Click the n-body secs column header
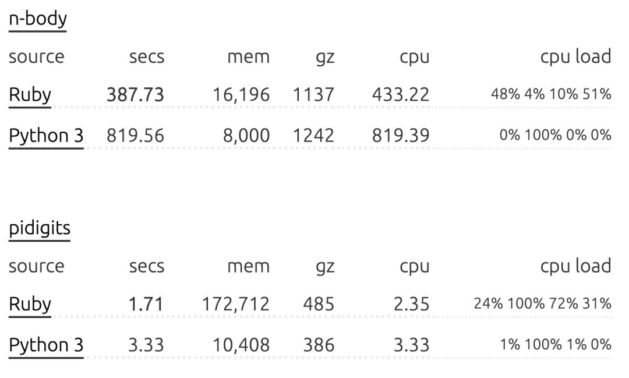Image resolution: width=629 pixels, height=378 pixels. pyautogui.click(x=147, y=57)
